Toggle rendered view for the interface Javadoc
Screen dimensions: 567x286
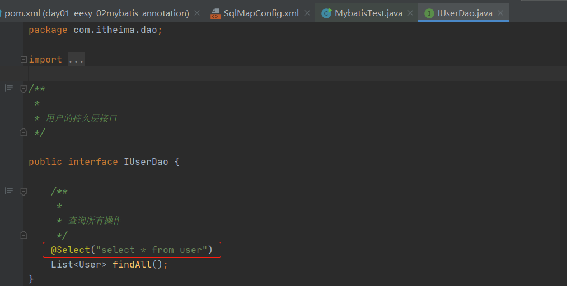[x=9, y=88]
